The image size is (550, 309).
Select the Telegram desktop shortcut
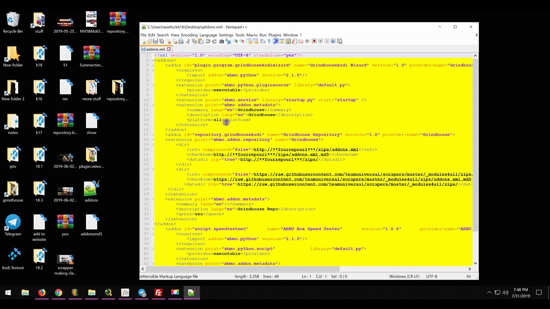pyautogui.click(x=13, y=226)
